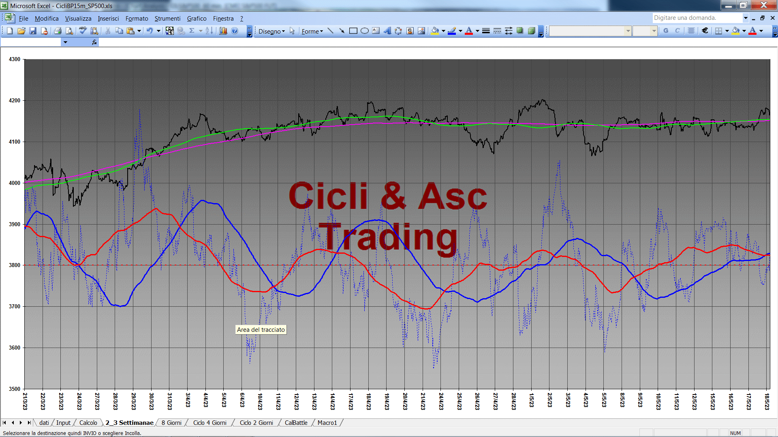Toggle center alignment button

(x=691, y=31)
